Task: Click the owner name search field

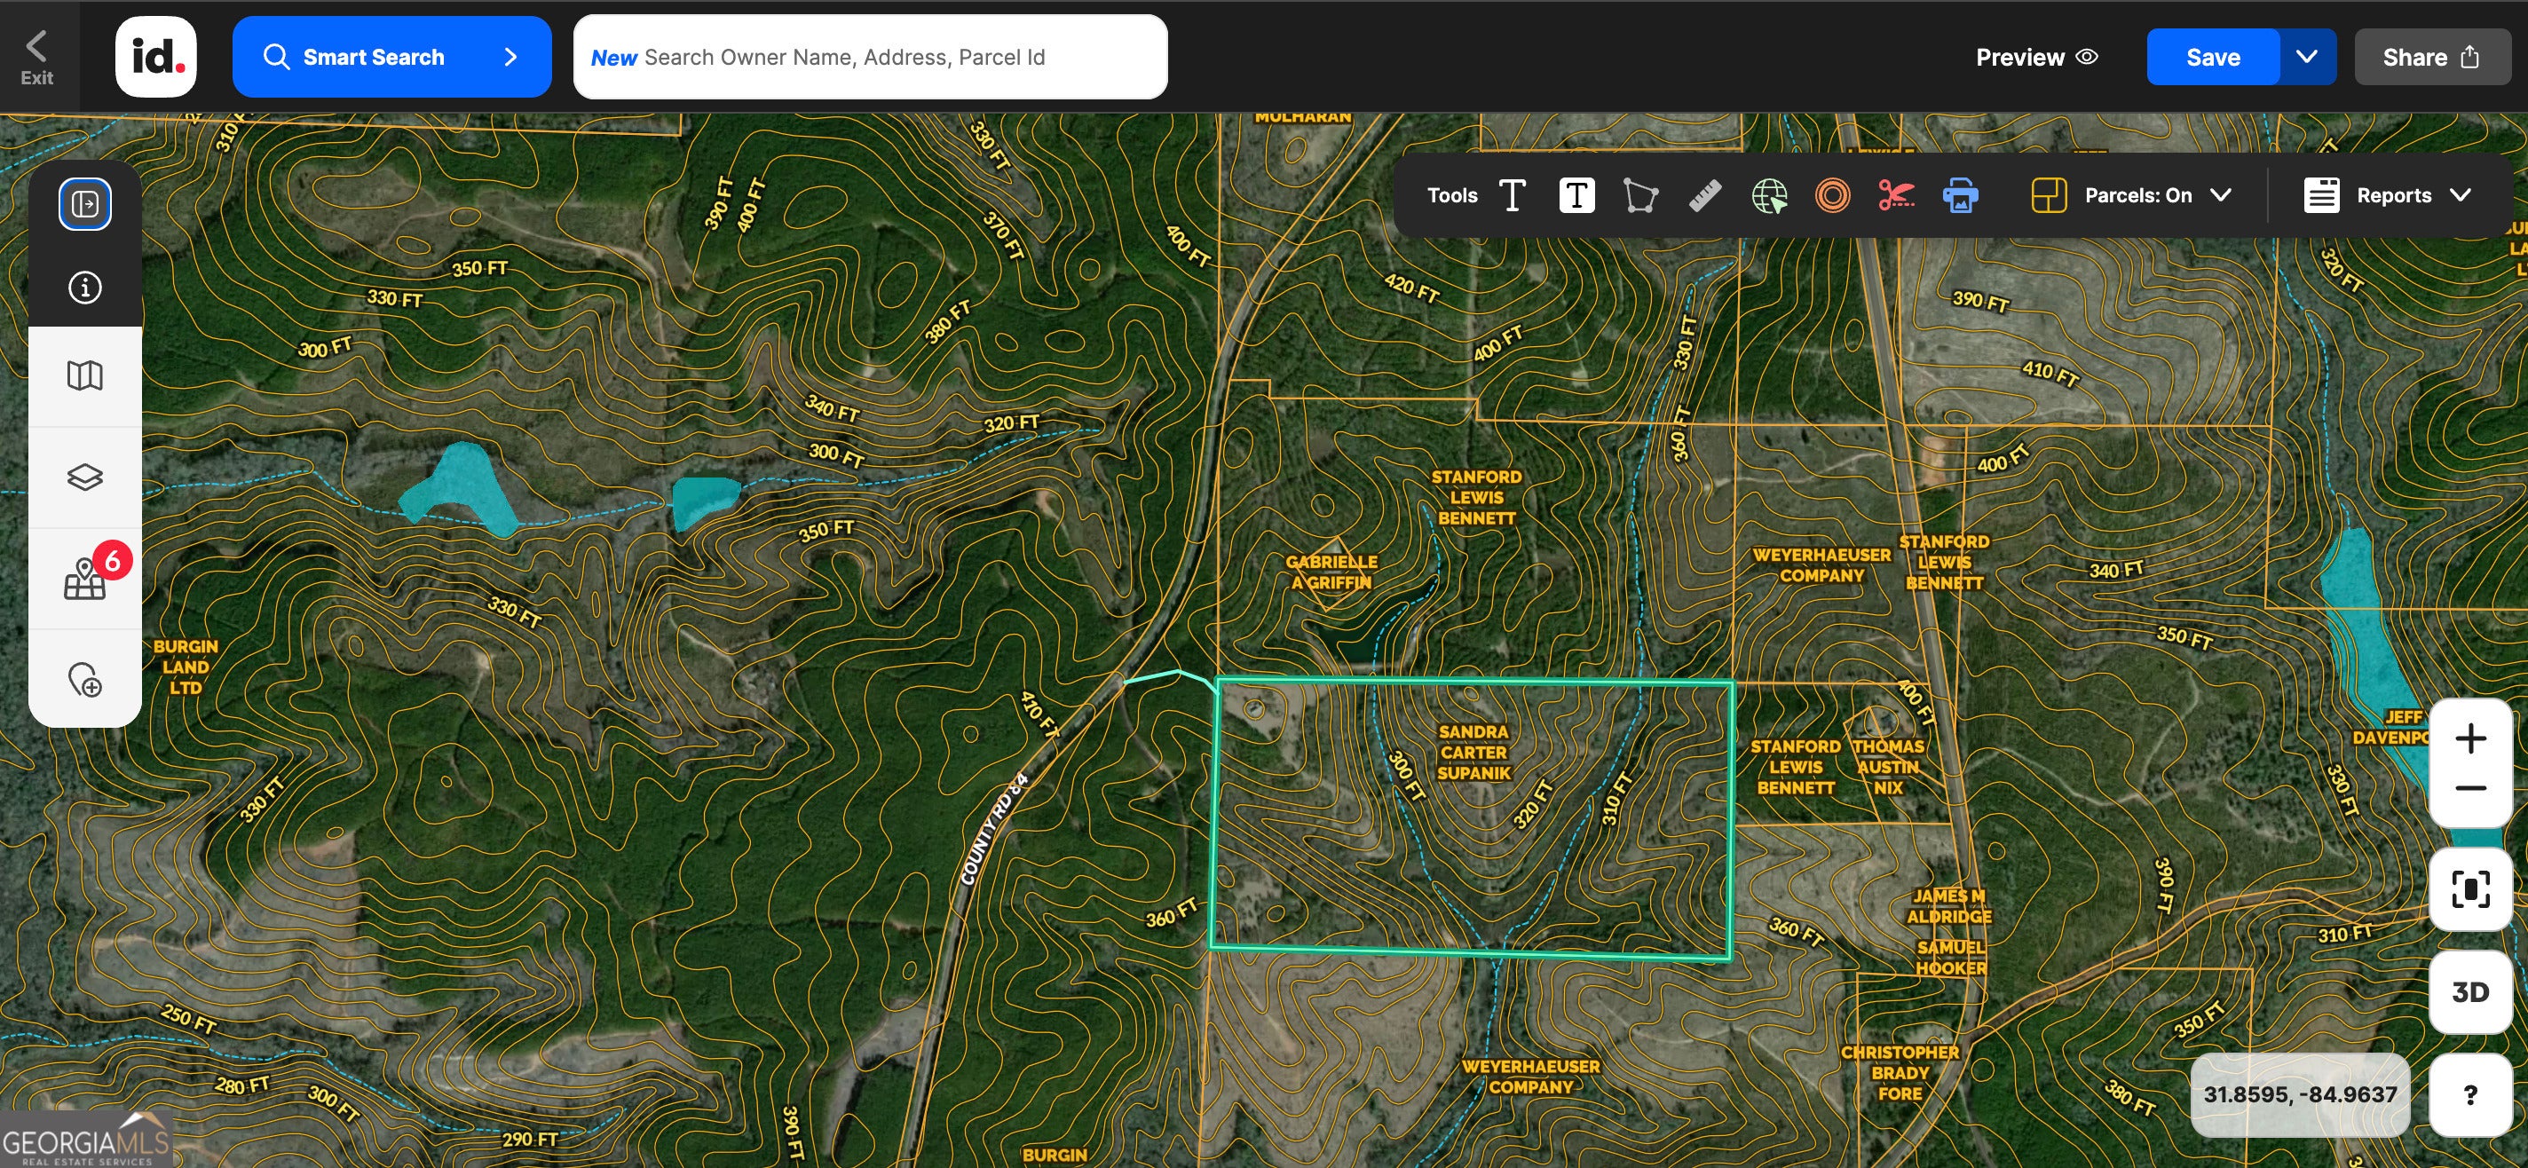Action: pyautogui.click(x=870, y=57)
